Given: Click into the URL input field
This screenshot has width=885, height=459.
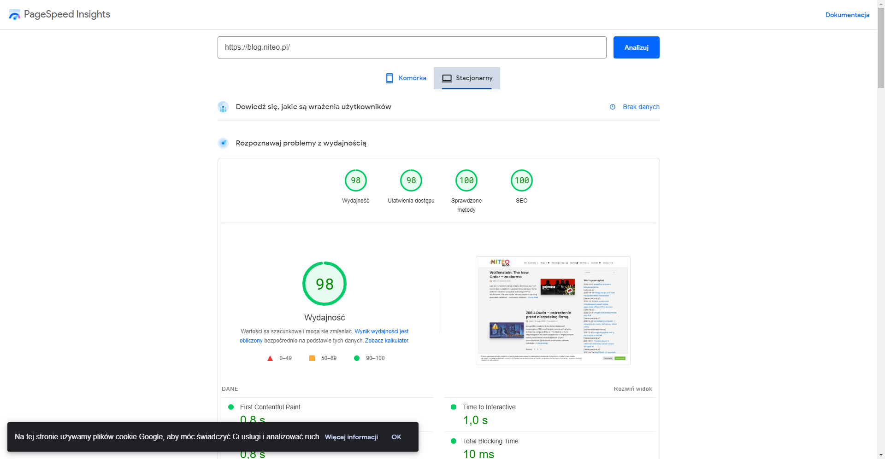Looking at the screenshot, I should pos(412,47).
